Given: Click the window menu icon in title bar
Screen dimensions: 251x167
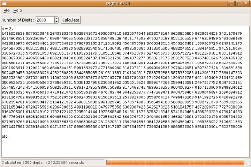Looking at the screenshot, I should click(4, 3).
